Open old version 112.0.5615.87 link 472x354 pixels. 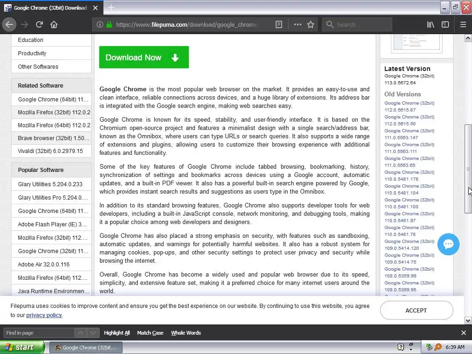coord(409,106)
